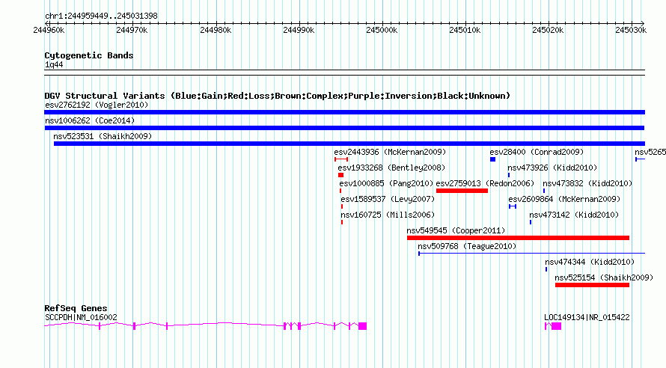Click the 245010k ruler tick label
The height and width of the screenshot is (368, 666).
[x=465, y=30]
